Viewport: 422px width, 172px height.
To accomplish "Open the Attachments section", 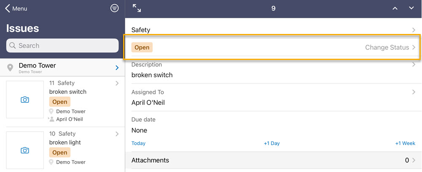I will coord(274,160).
